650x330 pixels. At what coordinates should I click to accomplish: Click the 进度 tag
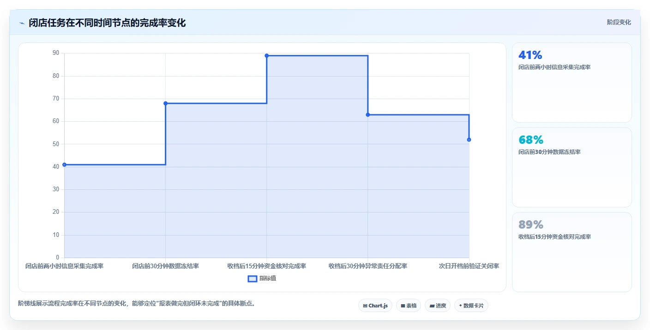[x=438, y=306]
